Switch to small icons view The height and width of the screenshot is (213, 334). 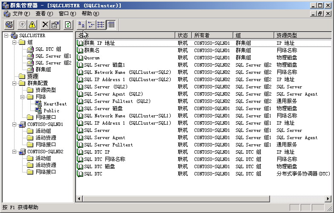[91, 25]
